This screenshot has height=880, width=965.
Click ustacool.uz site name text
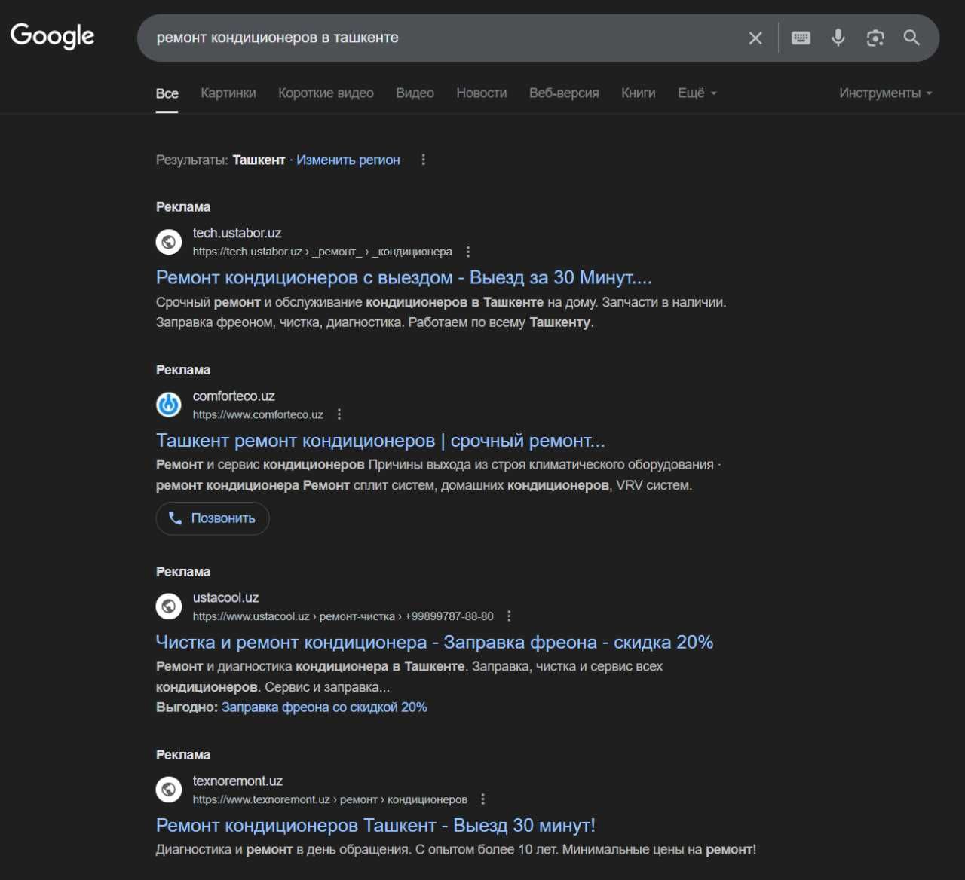tap(226, 597)
